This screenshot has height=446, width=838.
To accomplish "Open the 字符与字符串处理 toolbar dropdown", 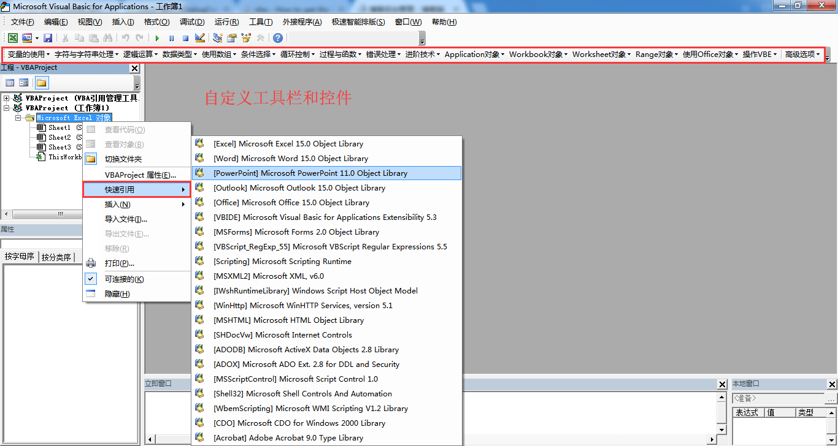I will pos(86,55).
